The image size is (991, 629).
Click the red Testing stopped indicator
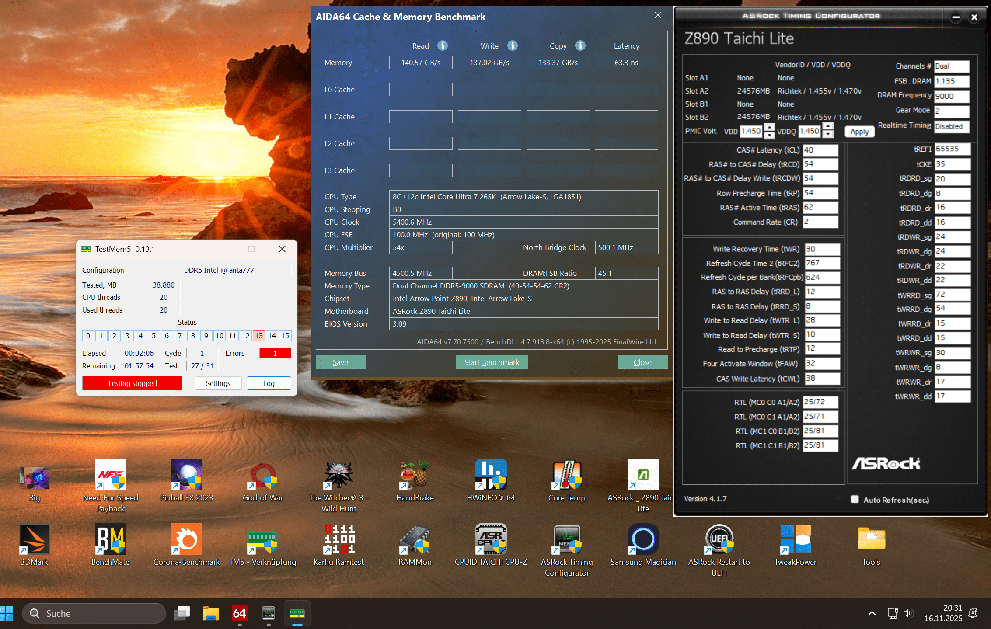point(132,383)
